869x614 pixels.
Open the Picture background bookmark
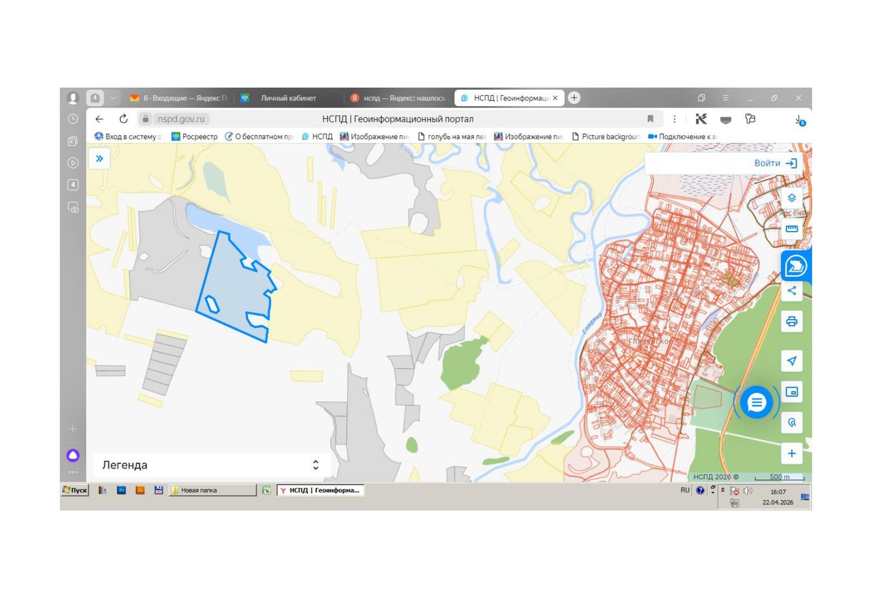pos(606,137)
